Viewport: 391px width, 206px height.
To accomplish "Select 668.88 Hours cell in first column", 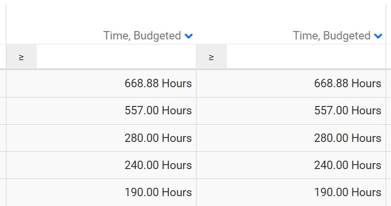I will pyautogui.click(x=158, y=84).
